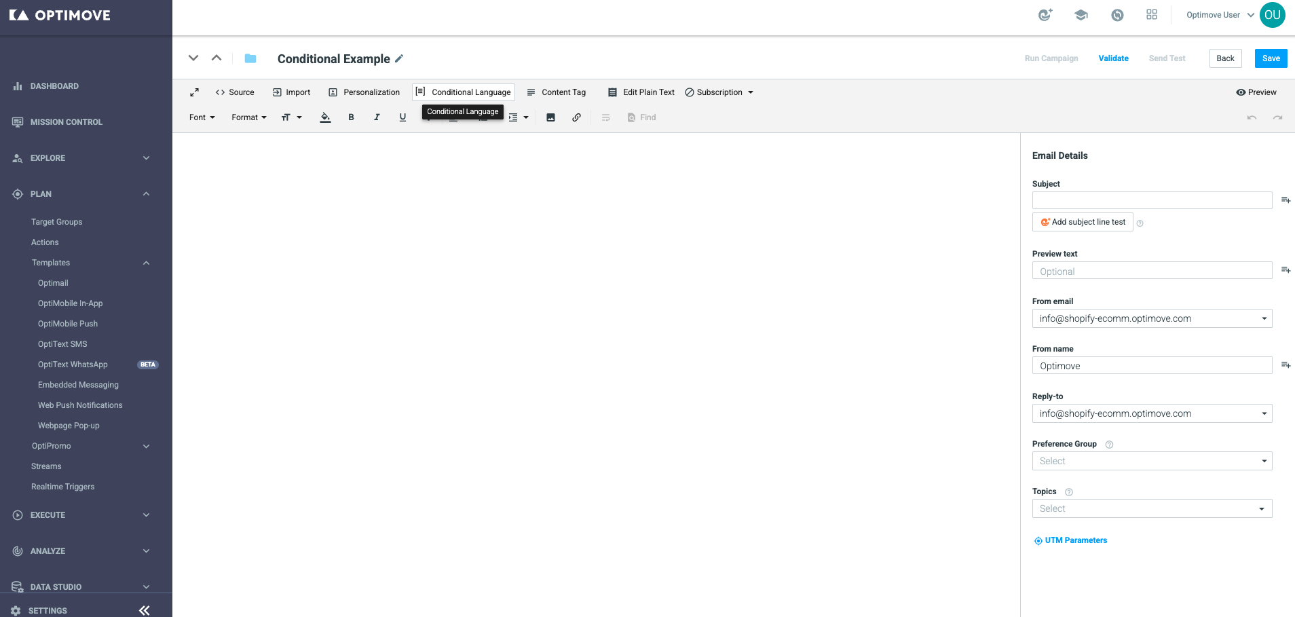Click the template folder icon
Image resolution: width=1295 pixels, height=617 pixels.
point(250,58)
